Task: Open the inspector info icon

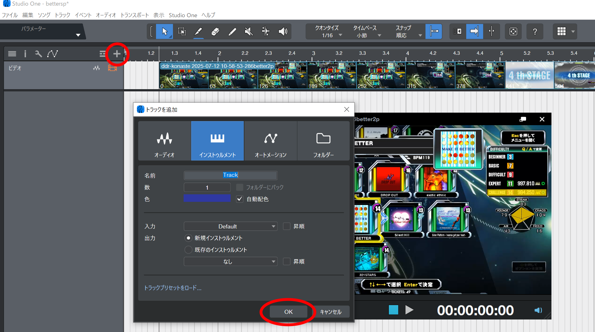Action: pos(25,54)
